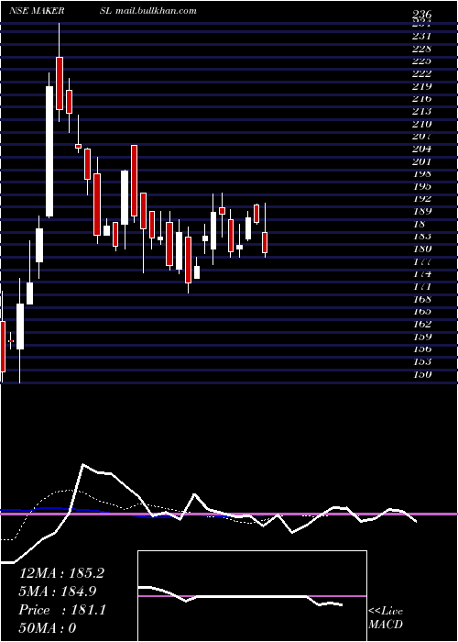
Task: Click the 216 price axis label
Action: point(422,99)
